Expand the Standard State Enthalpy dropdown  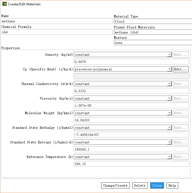click(123, 128)
